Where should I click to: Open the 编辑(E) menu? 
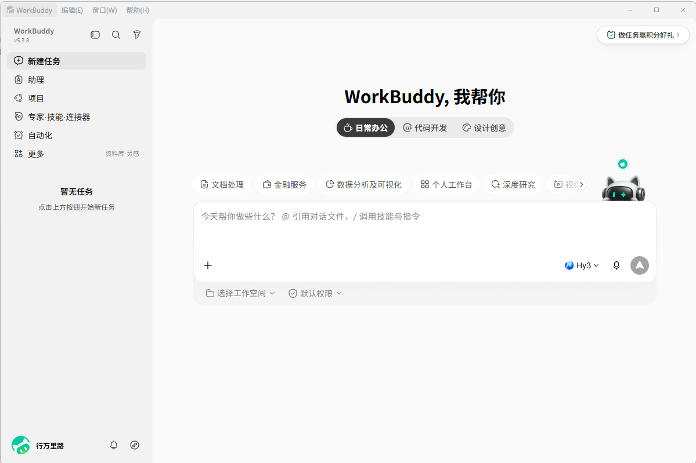click(72, 10)
